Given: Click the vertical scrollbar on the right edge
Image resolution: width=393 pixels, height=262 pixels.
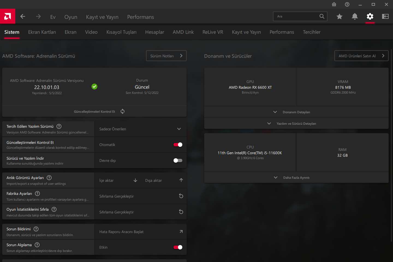Looking at the screenshot, I should pos(391,145).
